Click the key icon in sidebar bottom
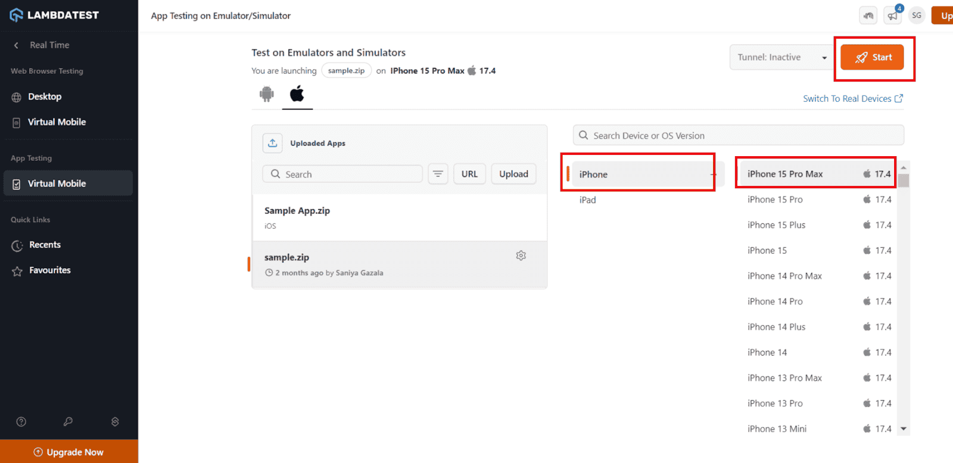The width and height of the screenshot is (953, 463). [x=68, y=422]
